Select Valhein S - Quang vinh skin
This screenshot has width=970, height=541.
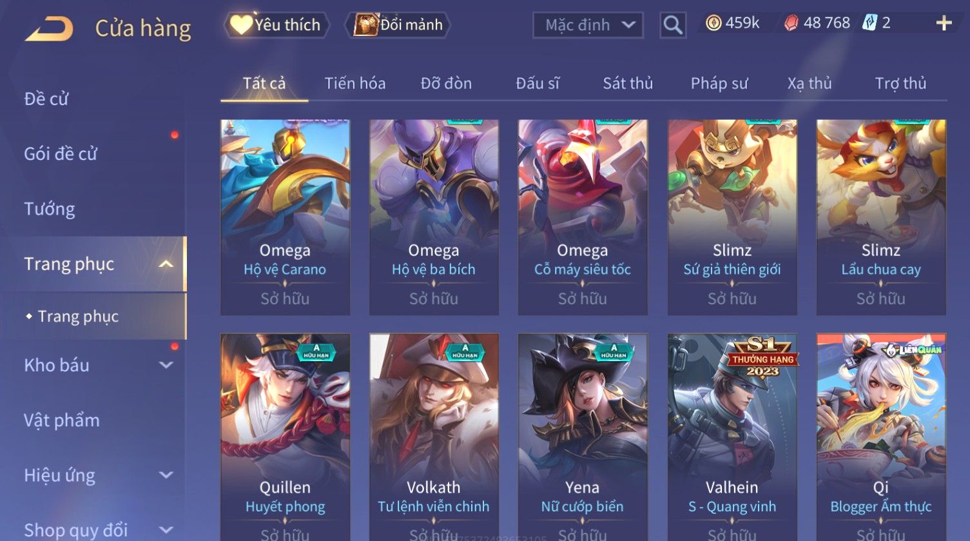732,437
